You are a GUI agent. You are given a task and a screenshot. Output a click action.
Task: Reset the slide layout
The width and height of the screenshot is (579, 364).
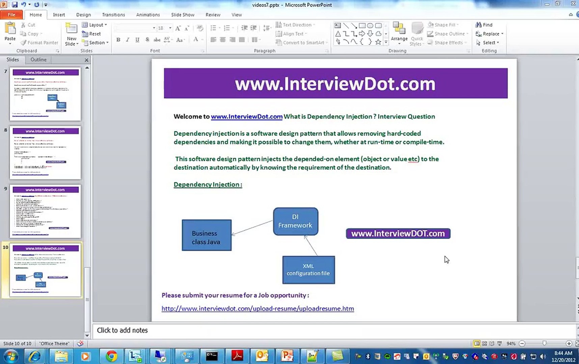pyautogui.click(x=91, y=34)
